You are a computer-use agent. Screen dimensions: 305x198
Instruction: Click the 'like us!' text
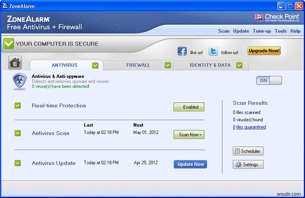click(196, 53)
